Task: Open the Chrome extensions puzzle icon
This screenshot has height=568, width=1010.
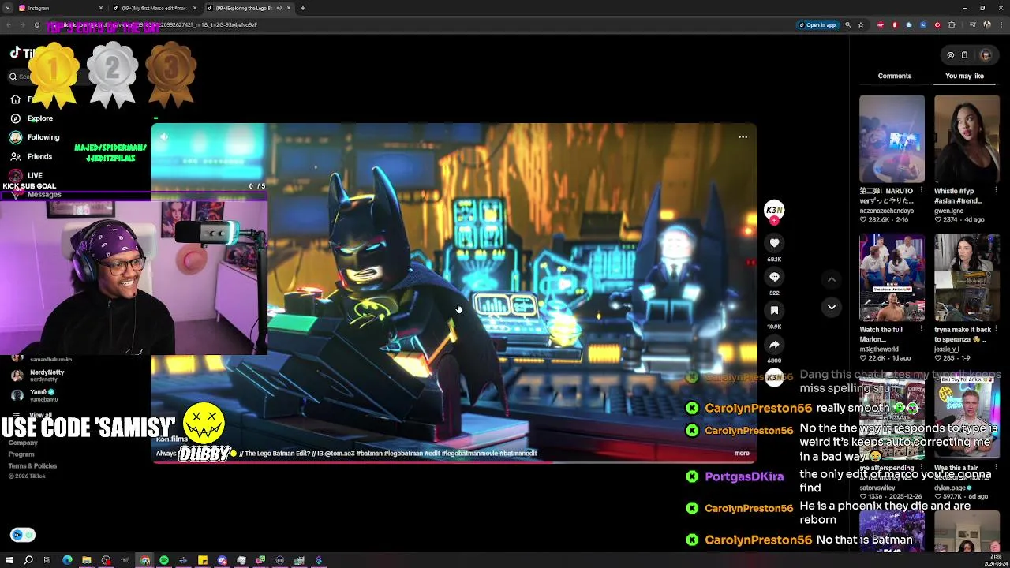Action: (x=952, y=24)
